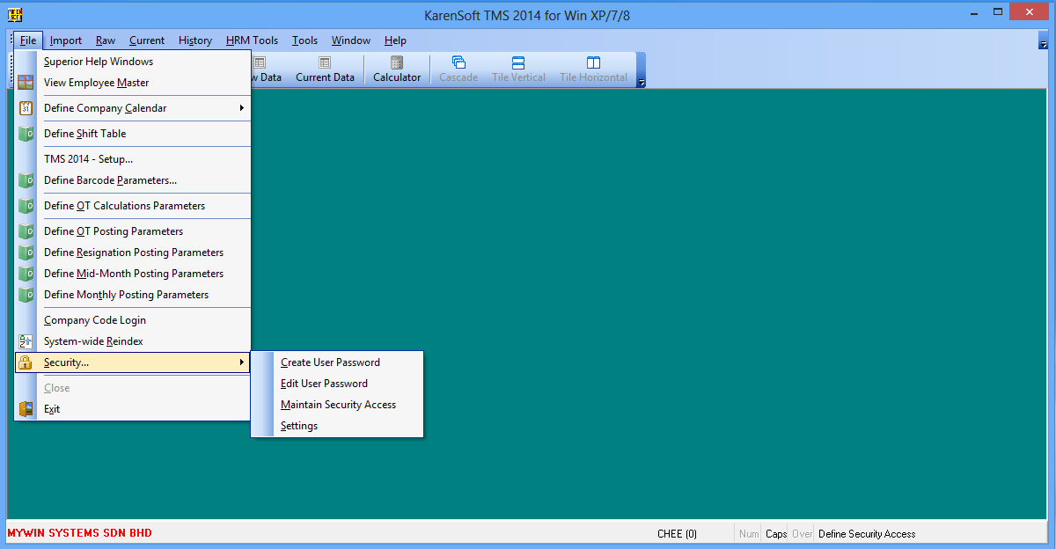Open the HRM Tools menu
Screen dimensions: 1056x549
click(x=253, y=40)
